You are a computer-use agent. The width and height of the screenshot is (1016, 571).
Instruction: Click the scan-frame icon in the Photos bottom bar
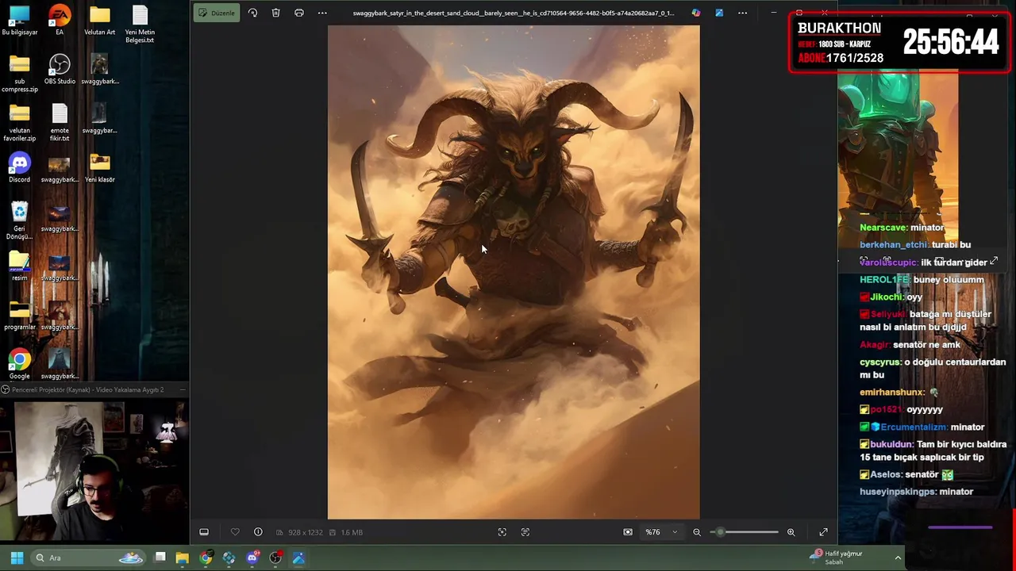coord(502,532)
